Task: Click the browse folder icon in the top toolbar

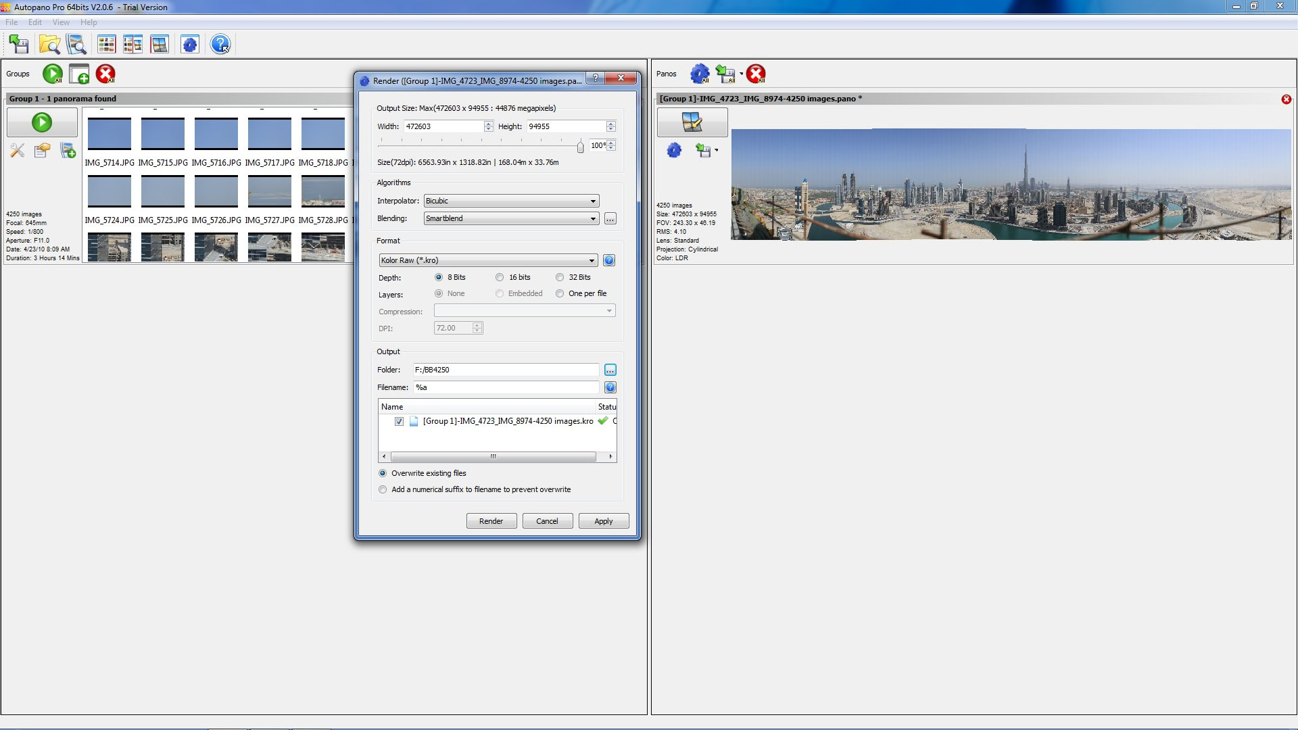Action: (x=49, y=45)
